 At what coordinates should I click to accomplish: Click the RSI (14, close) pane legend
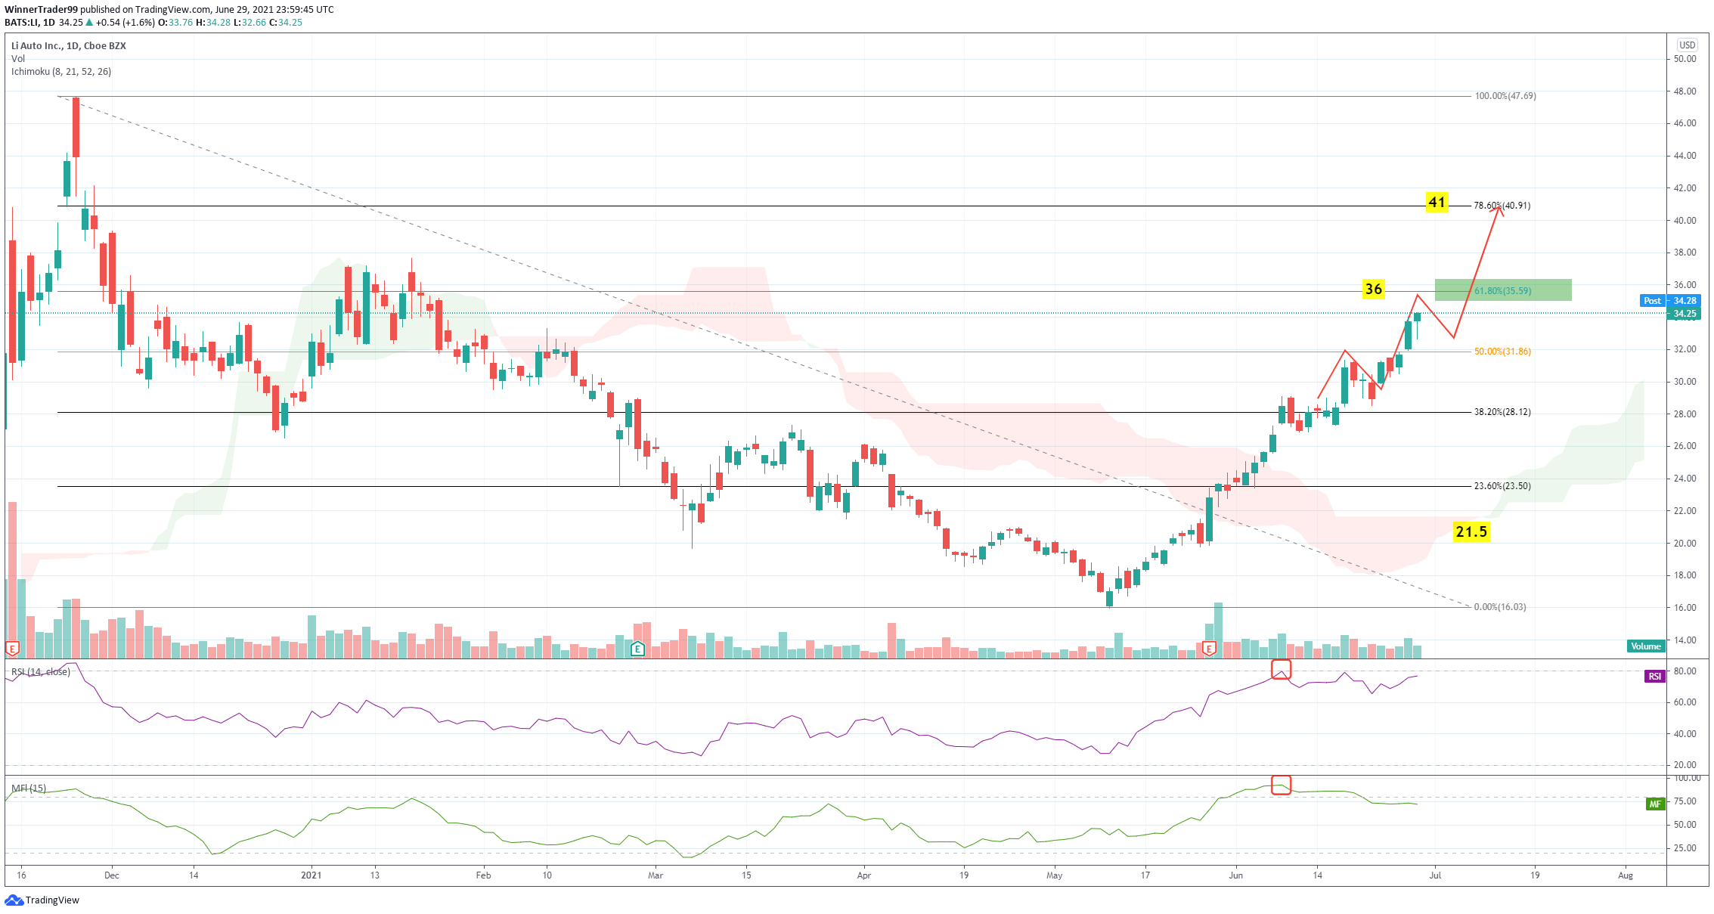[x=40, y=672]
